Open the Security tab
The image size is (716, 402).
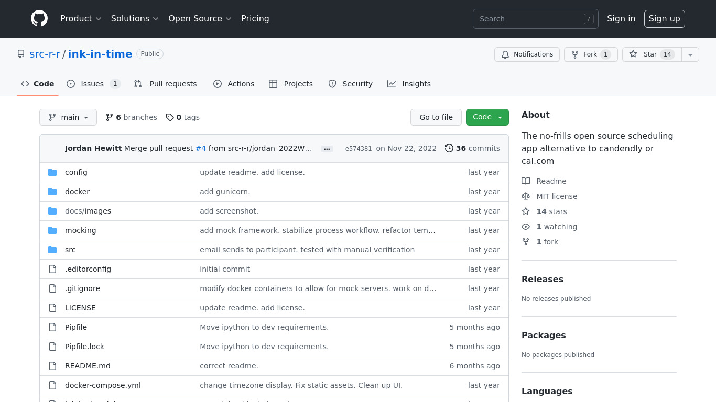[x=350, y=84]
